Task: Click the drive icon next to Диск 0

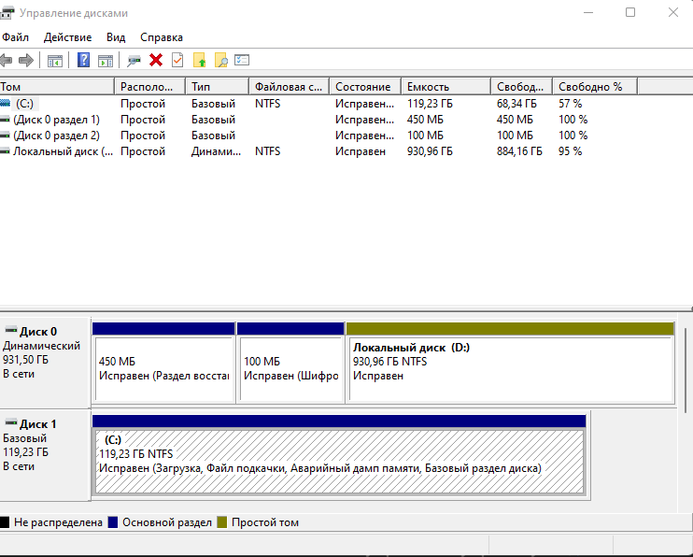Action: pyautogui.click(x=11, y=330)
